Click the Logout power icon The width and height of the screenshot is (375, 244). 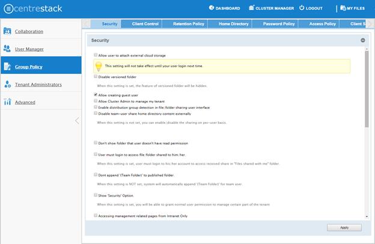coord(302,8)
